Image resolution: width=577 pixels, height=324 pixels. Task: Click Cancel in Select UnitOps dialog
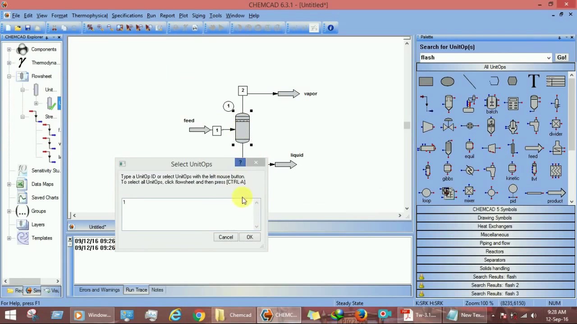coord(226,237)
